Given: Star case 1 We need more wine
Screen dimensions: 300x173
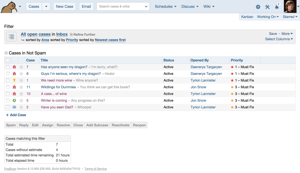Looking at the screenshot, I should click(21, 80).
